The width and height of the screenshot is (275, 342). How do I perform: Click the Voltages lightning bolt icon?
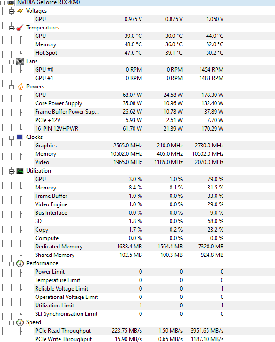click(20, 11)
